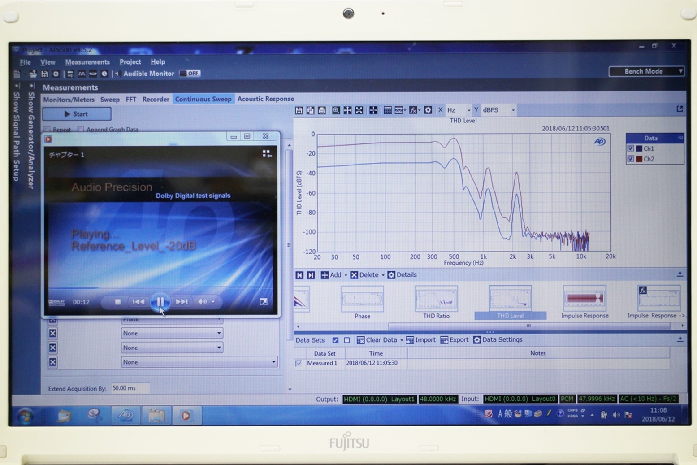
Task: Switch to the Monitors/Meters tab
Action: tap(69, 100)
